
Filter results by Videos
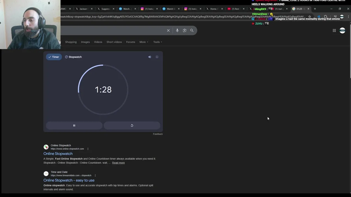point(98,42)
